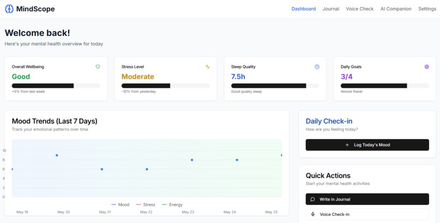Toggle the Stress series in chart legend
The image size is (440, 223).
point(145,205)
